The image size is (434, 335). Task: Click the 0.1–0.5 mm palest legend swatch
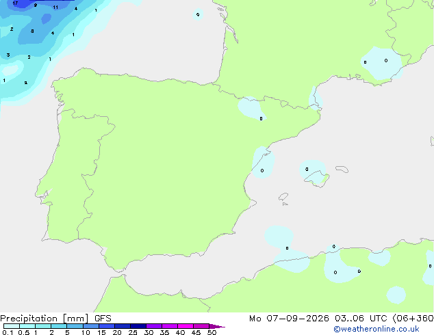12,326
